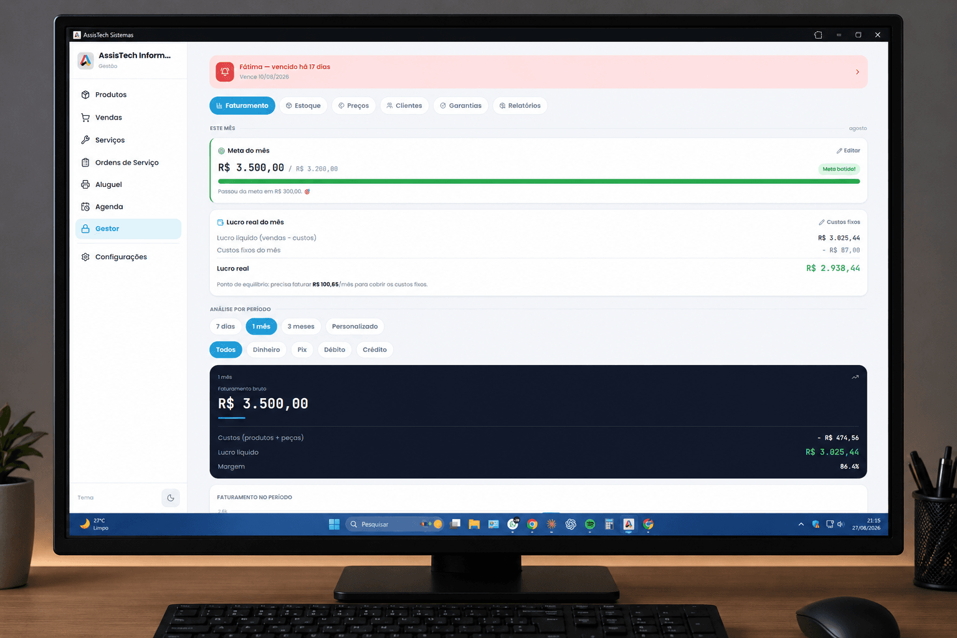Filter payments by Dinheiro

(266, 350)
